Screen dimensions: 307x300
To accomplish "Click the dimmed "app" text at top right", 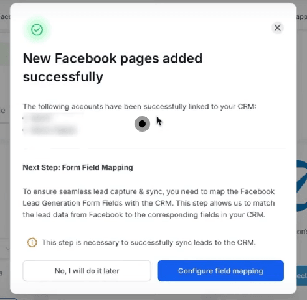I will point(301,17).
